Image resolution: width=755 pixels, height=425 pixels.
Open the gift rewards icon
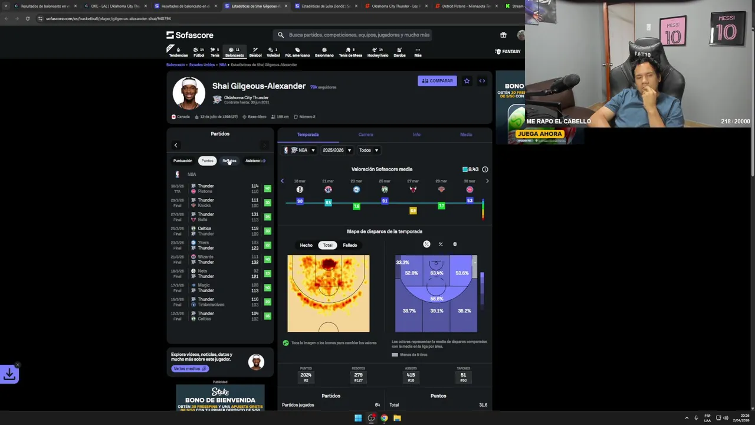point(503,35)
